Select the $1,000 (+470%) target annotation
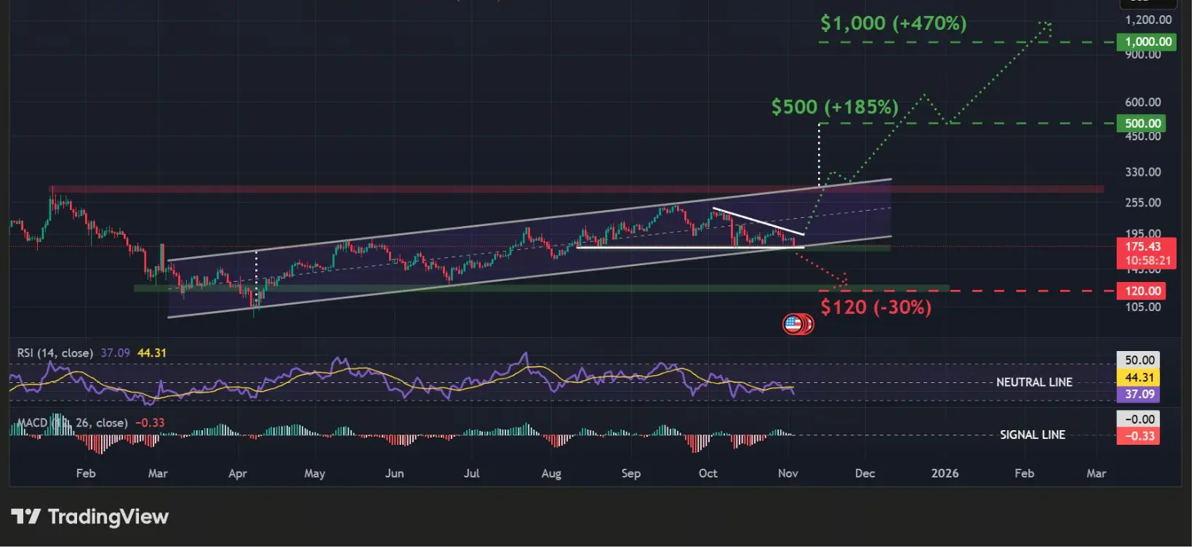 [x=894, y=24]
